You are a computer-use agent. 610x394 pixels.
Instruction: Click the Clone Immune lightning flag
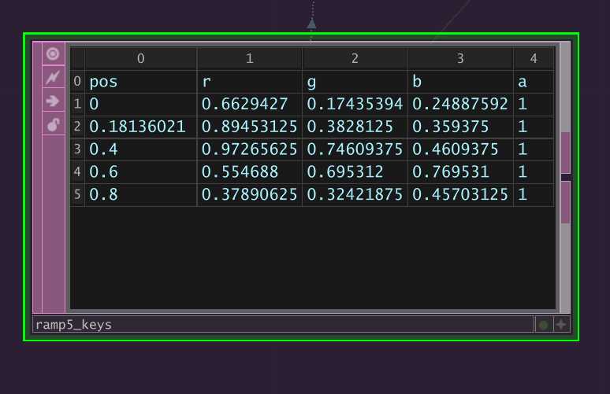coord(53,77)
